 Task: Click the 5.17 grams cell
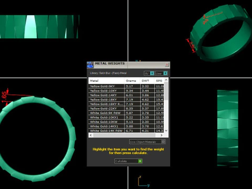132,86
